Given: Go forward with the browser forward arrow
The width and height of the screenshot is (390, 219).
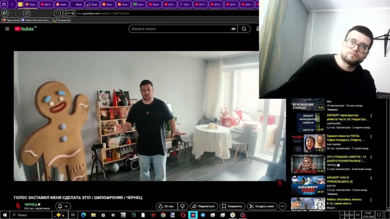Looking at the screenshot, I should 19,13.
